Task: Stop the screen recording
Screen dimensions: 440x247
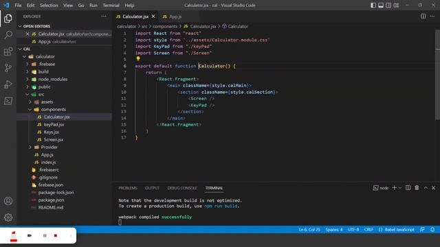Action: tap(56, 235)
